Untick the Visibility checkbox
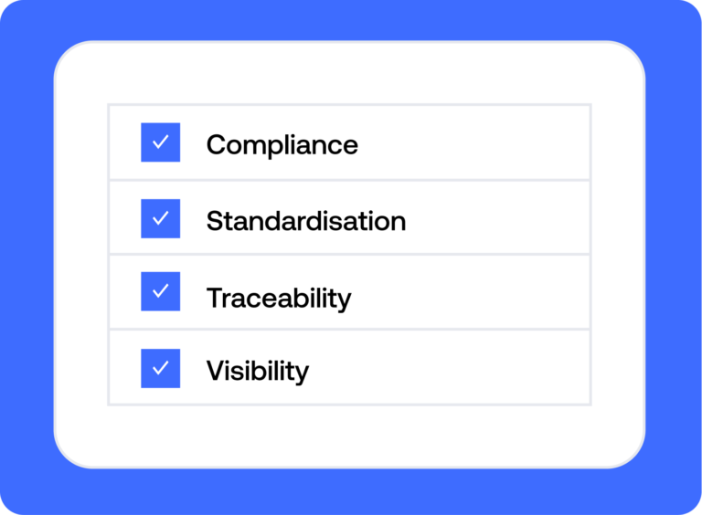Screen dimensions: 702x515 pos(160,368)
